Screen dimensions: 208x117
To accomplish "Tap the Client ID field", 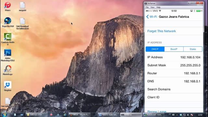I will pyautogui.click(x=174, y=97).
